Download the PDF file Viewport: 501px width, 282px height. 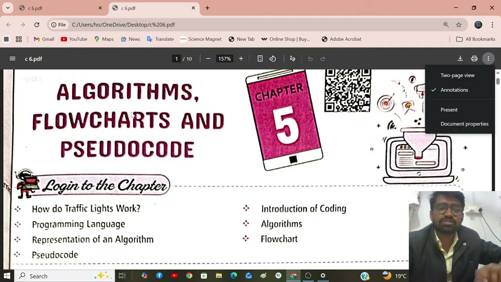[x=460, y=59]
